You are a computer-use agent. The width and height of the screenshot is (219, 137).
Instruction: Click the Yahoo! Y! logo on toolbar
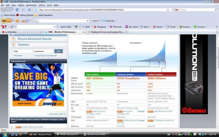pos(4,27)
